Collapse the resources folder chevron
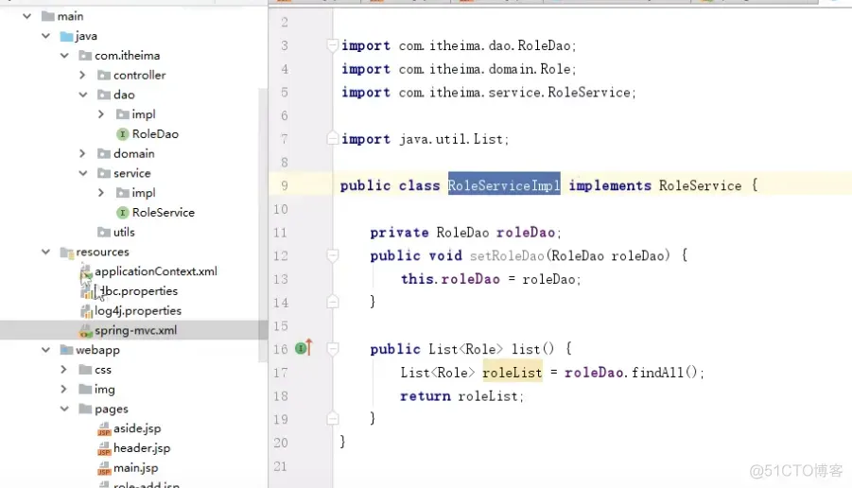The image size is (852, 488). (x=45, y=252)
